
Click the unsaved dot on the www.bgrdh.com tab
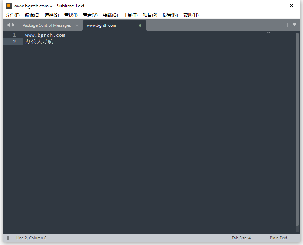140,25
